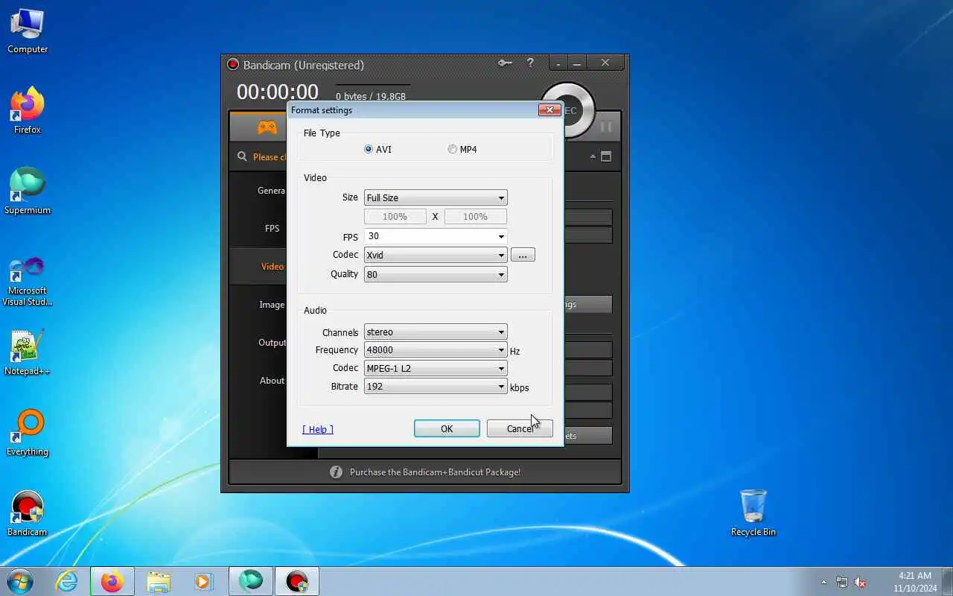The height and width of the screenshot is (596, 953).
Task: Click the Bandicam key register icon
Action: [x=505, y=63]
